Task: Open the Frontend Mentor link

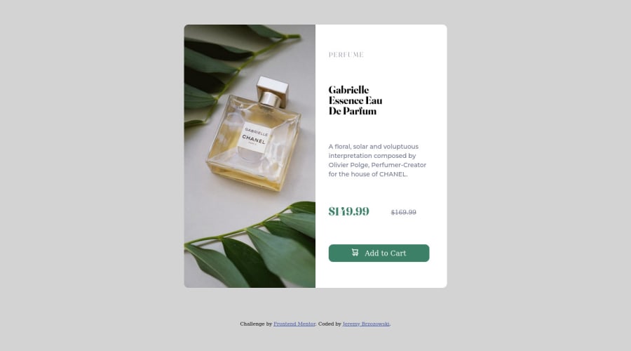Action: 294,324
